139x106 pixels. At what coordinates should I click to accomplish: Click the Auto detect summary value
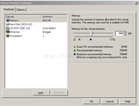49,28
